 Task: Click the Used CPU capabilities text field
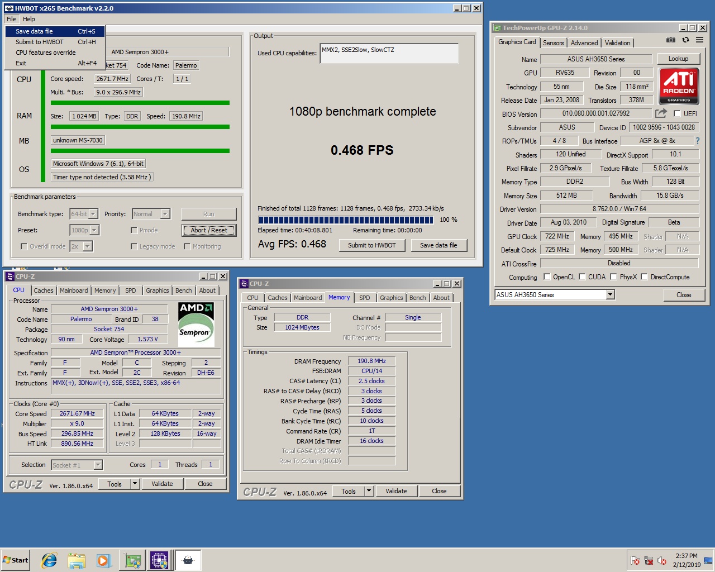389,54
